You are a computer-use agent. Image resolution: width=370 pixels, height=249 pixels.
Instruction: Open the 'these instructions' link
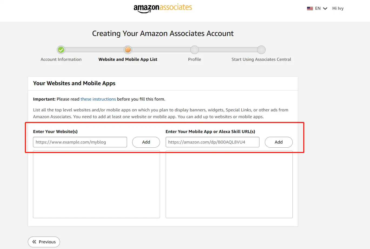point(98,99)
